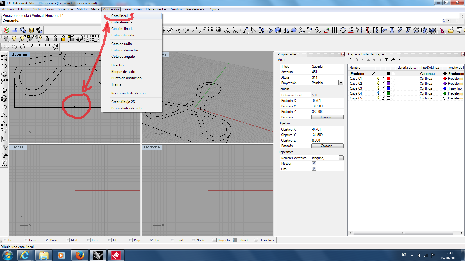The width and height of the screenshot is (465, 261).
Task: Toggle Capa 04 lock icon
Action: (383, 93)
